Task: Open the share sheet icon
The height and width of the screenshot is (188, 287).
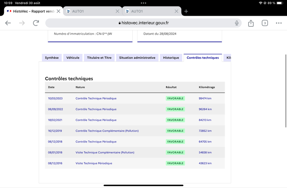Action: pyautogui.click(x=251, y=23)
